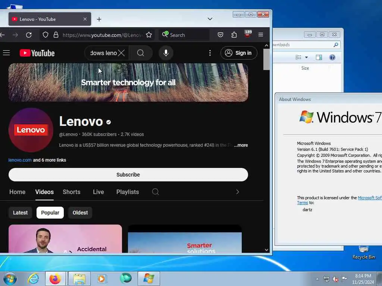Viewport: 382px width, 286px height.
Task: Click the muted volume tray icon
Action: (335, 279)
